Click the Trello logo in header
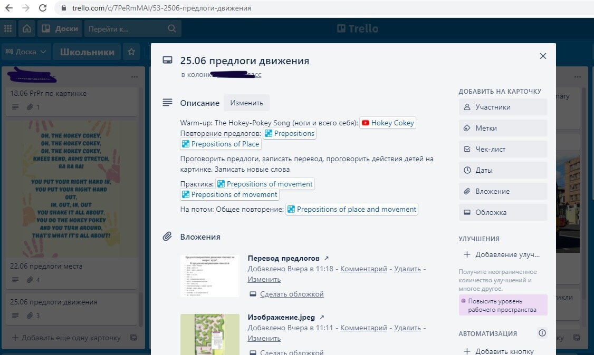This screenshot has width=594, height=355. (x=358, y=28)
